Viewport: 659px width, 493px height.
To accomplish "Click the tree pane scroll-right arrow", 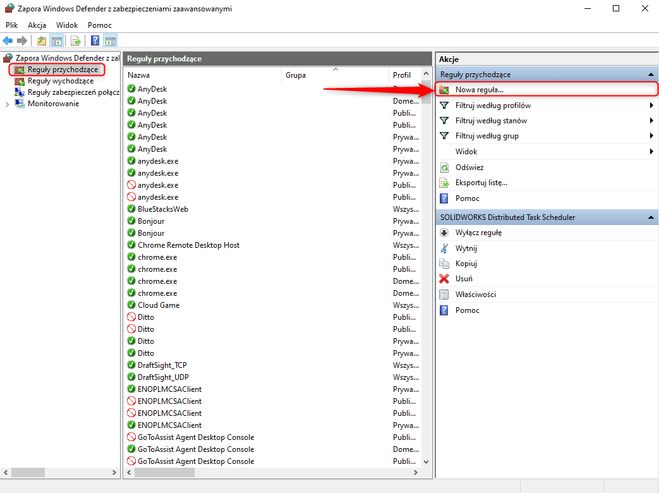I will tap(114, 472).
